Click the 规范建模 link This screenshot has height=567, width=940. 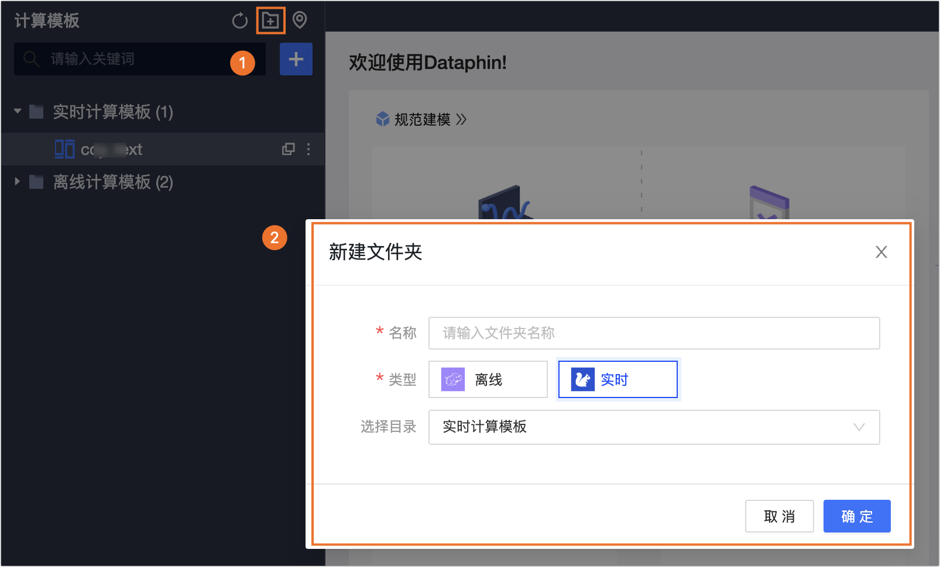click(x=422, y=120)
